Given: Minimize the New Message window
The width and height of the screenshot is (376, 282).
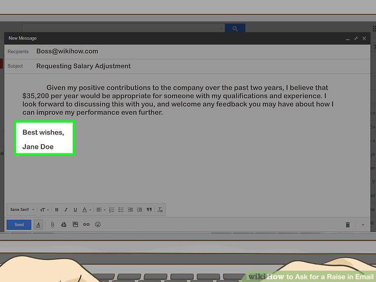Looking at the screenshot, I should click(x=348, y=38).
